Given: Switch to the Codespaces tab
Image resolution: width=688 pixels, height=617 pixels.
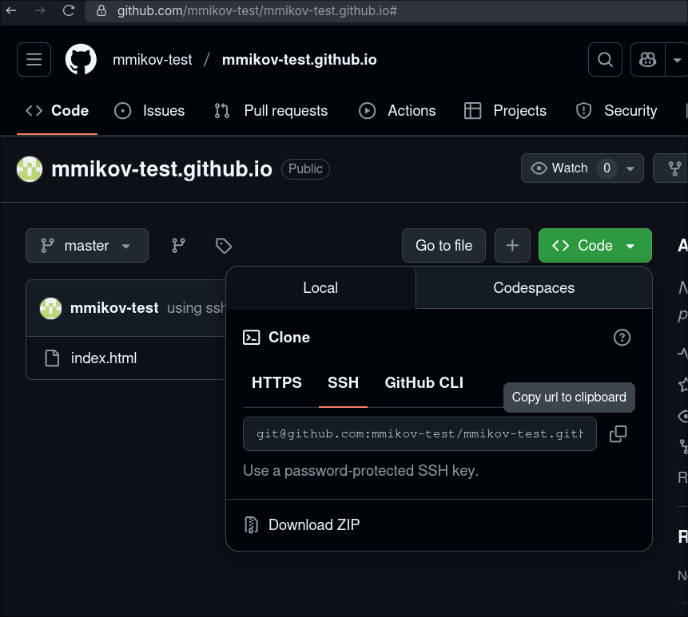Looking at the screenshot, I should [533, 288].
